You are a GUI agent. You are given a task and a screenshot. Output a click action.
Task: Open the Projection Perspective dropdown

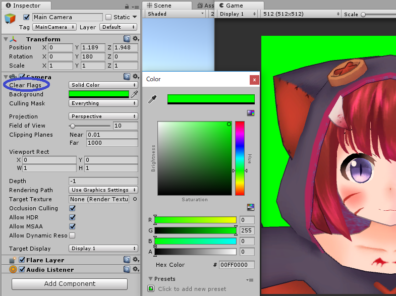103,116
